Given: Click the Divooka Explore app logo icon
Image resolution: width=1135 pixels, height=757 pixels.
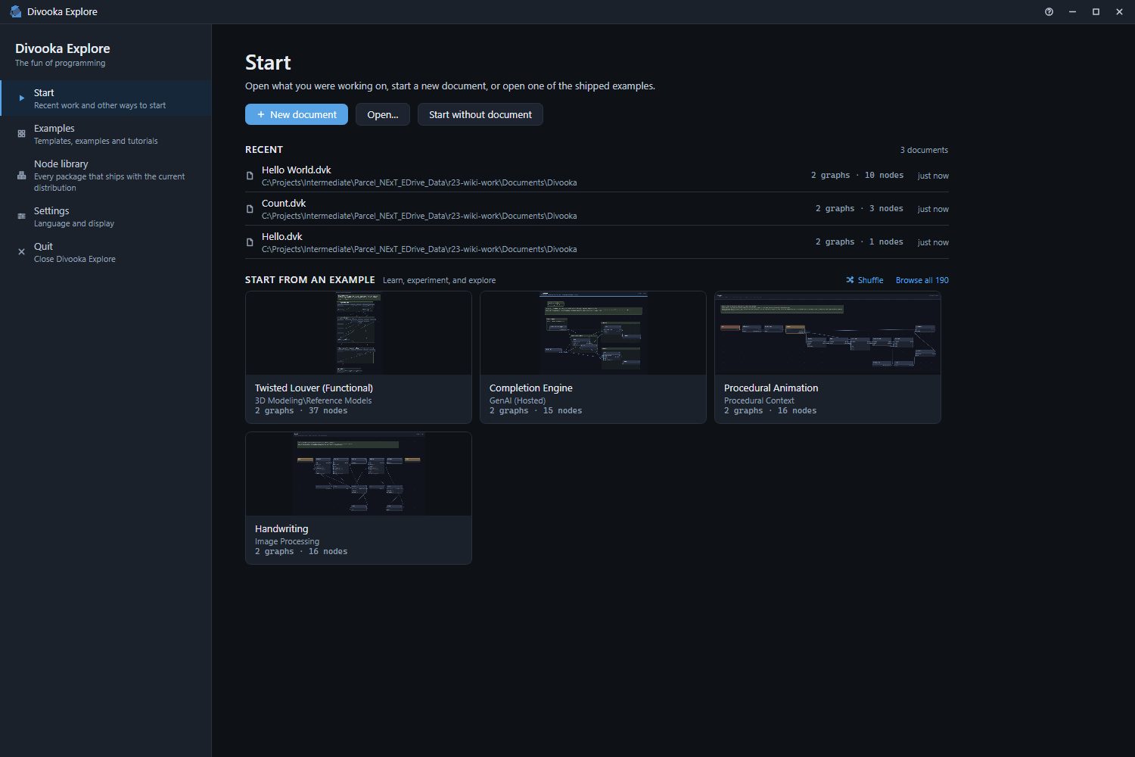Looking at the screenshot, I should coord(15,11).
